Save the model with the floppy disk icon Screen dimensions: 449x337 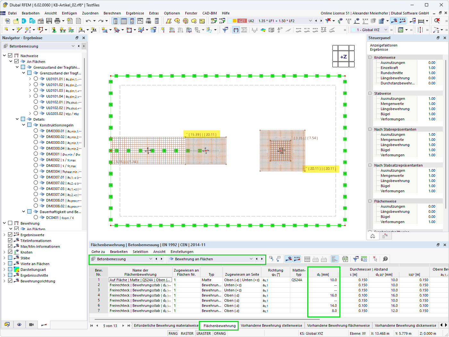point(49,21)
